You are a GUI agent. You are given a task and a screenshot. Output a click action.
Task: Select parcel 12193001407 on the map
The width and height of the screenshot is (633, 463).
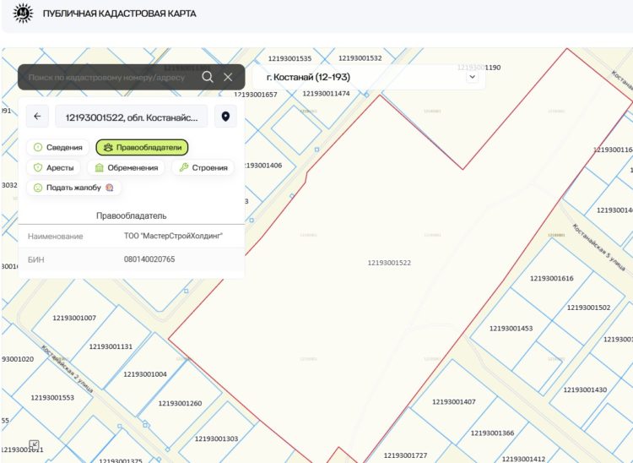453,401
